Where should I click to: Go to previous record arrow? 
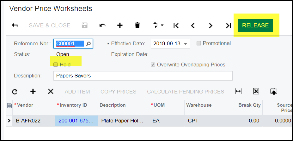click(x=193, y=26)
